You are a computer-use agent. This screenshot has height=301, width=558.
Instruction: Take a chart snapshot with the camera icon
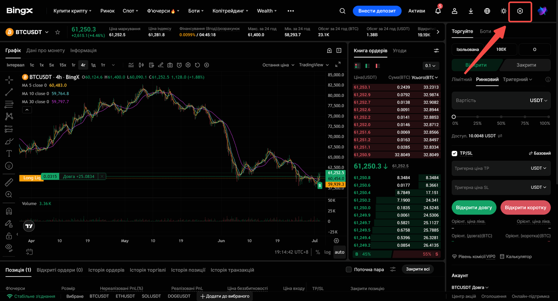tap(170, 65)
